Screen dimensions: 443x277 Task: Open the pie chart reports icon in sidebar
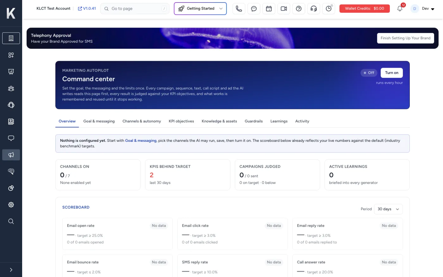pyautogui.click(x=11, y=188)
